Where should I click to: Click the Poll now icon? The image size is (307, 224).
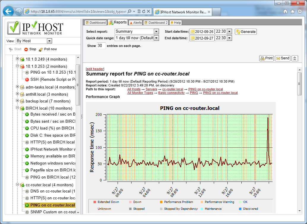pos(41,49)
